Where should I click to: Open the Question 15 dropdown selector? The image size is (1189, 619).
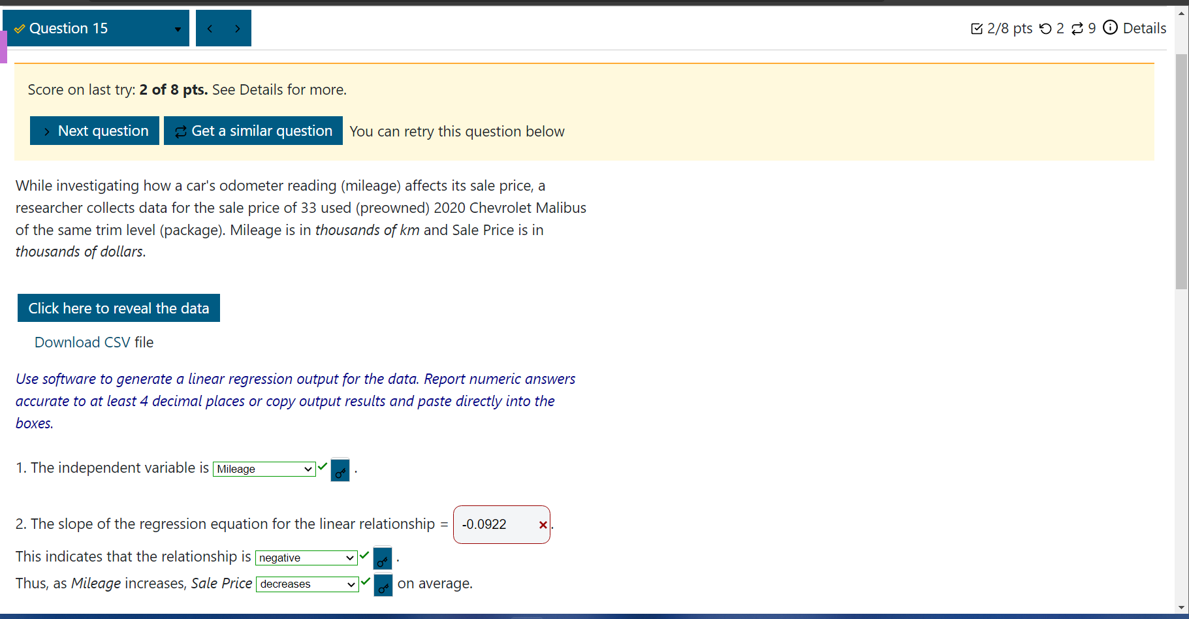(177, 29)
